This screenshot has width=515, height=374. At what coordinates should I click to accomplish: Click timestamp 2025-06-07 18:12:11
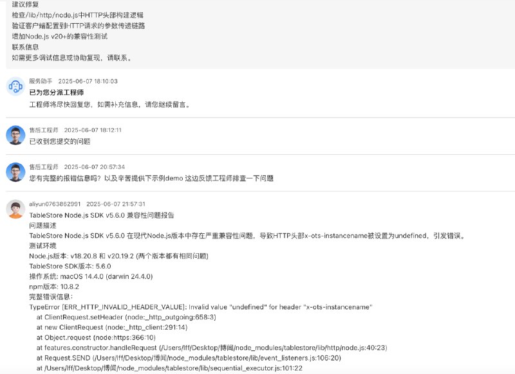93,130
